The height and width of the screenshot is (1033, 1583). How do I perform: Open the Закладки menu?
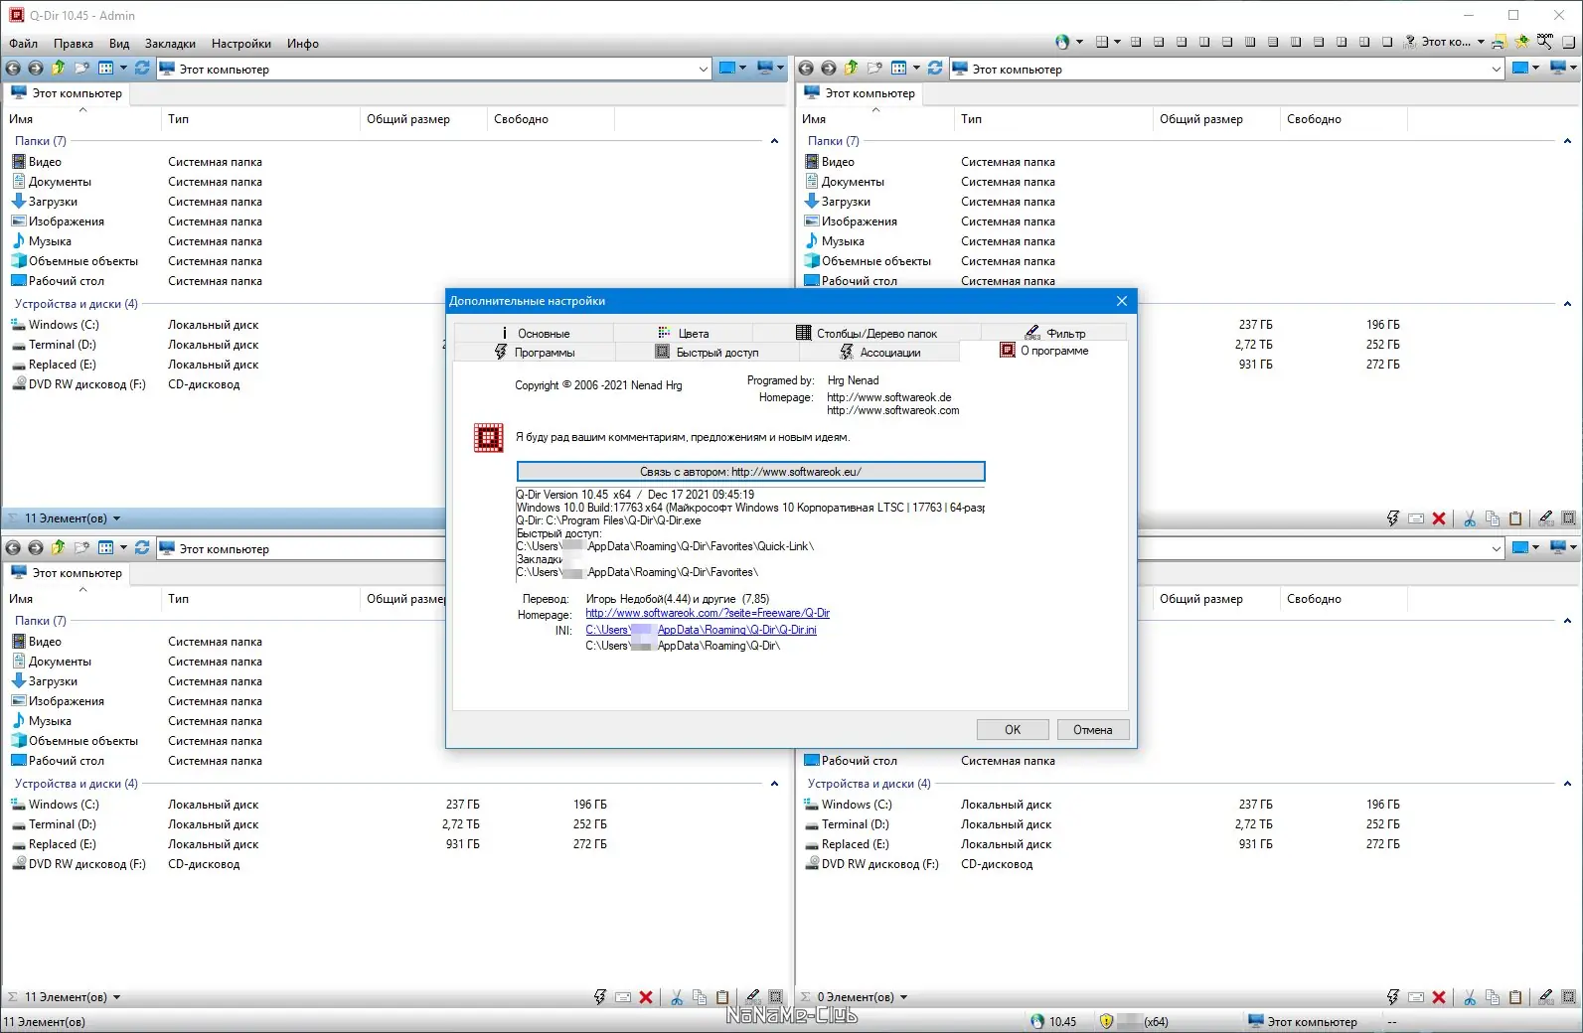coord(170,44)
